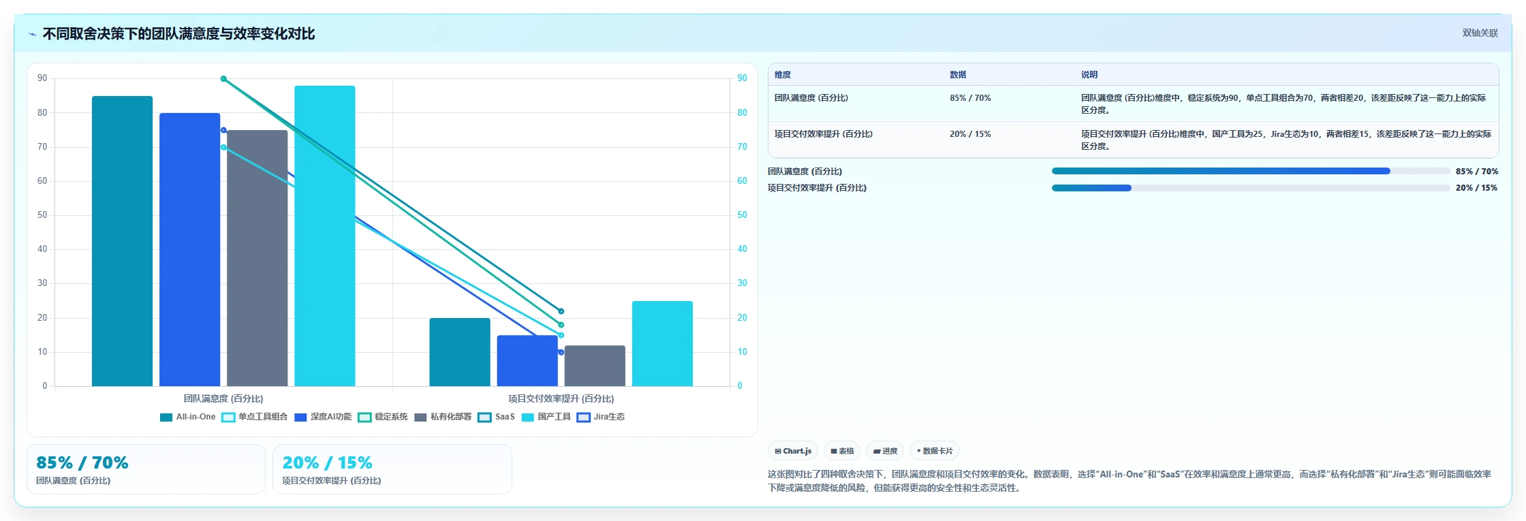Click the chart title 不同取舍决策下的团队满意度与效率变化对比
This screenshot has width=1526, height=521.
pos(178,34)
